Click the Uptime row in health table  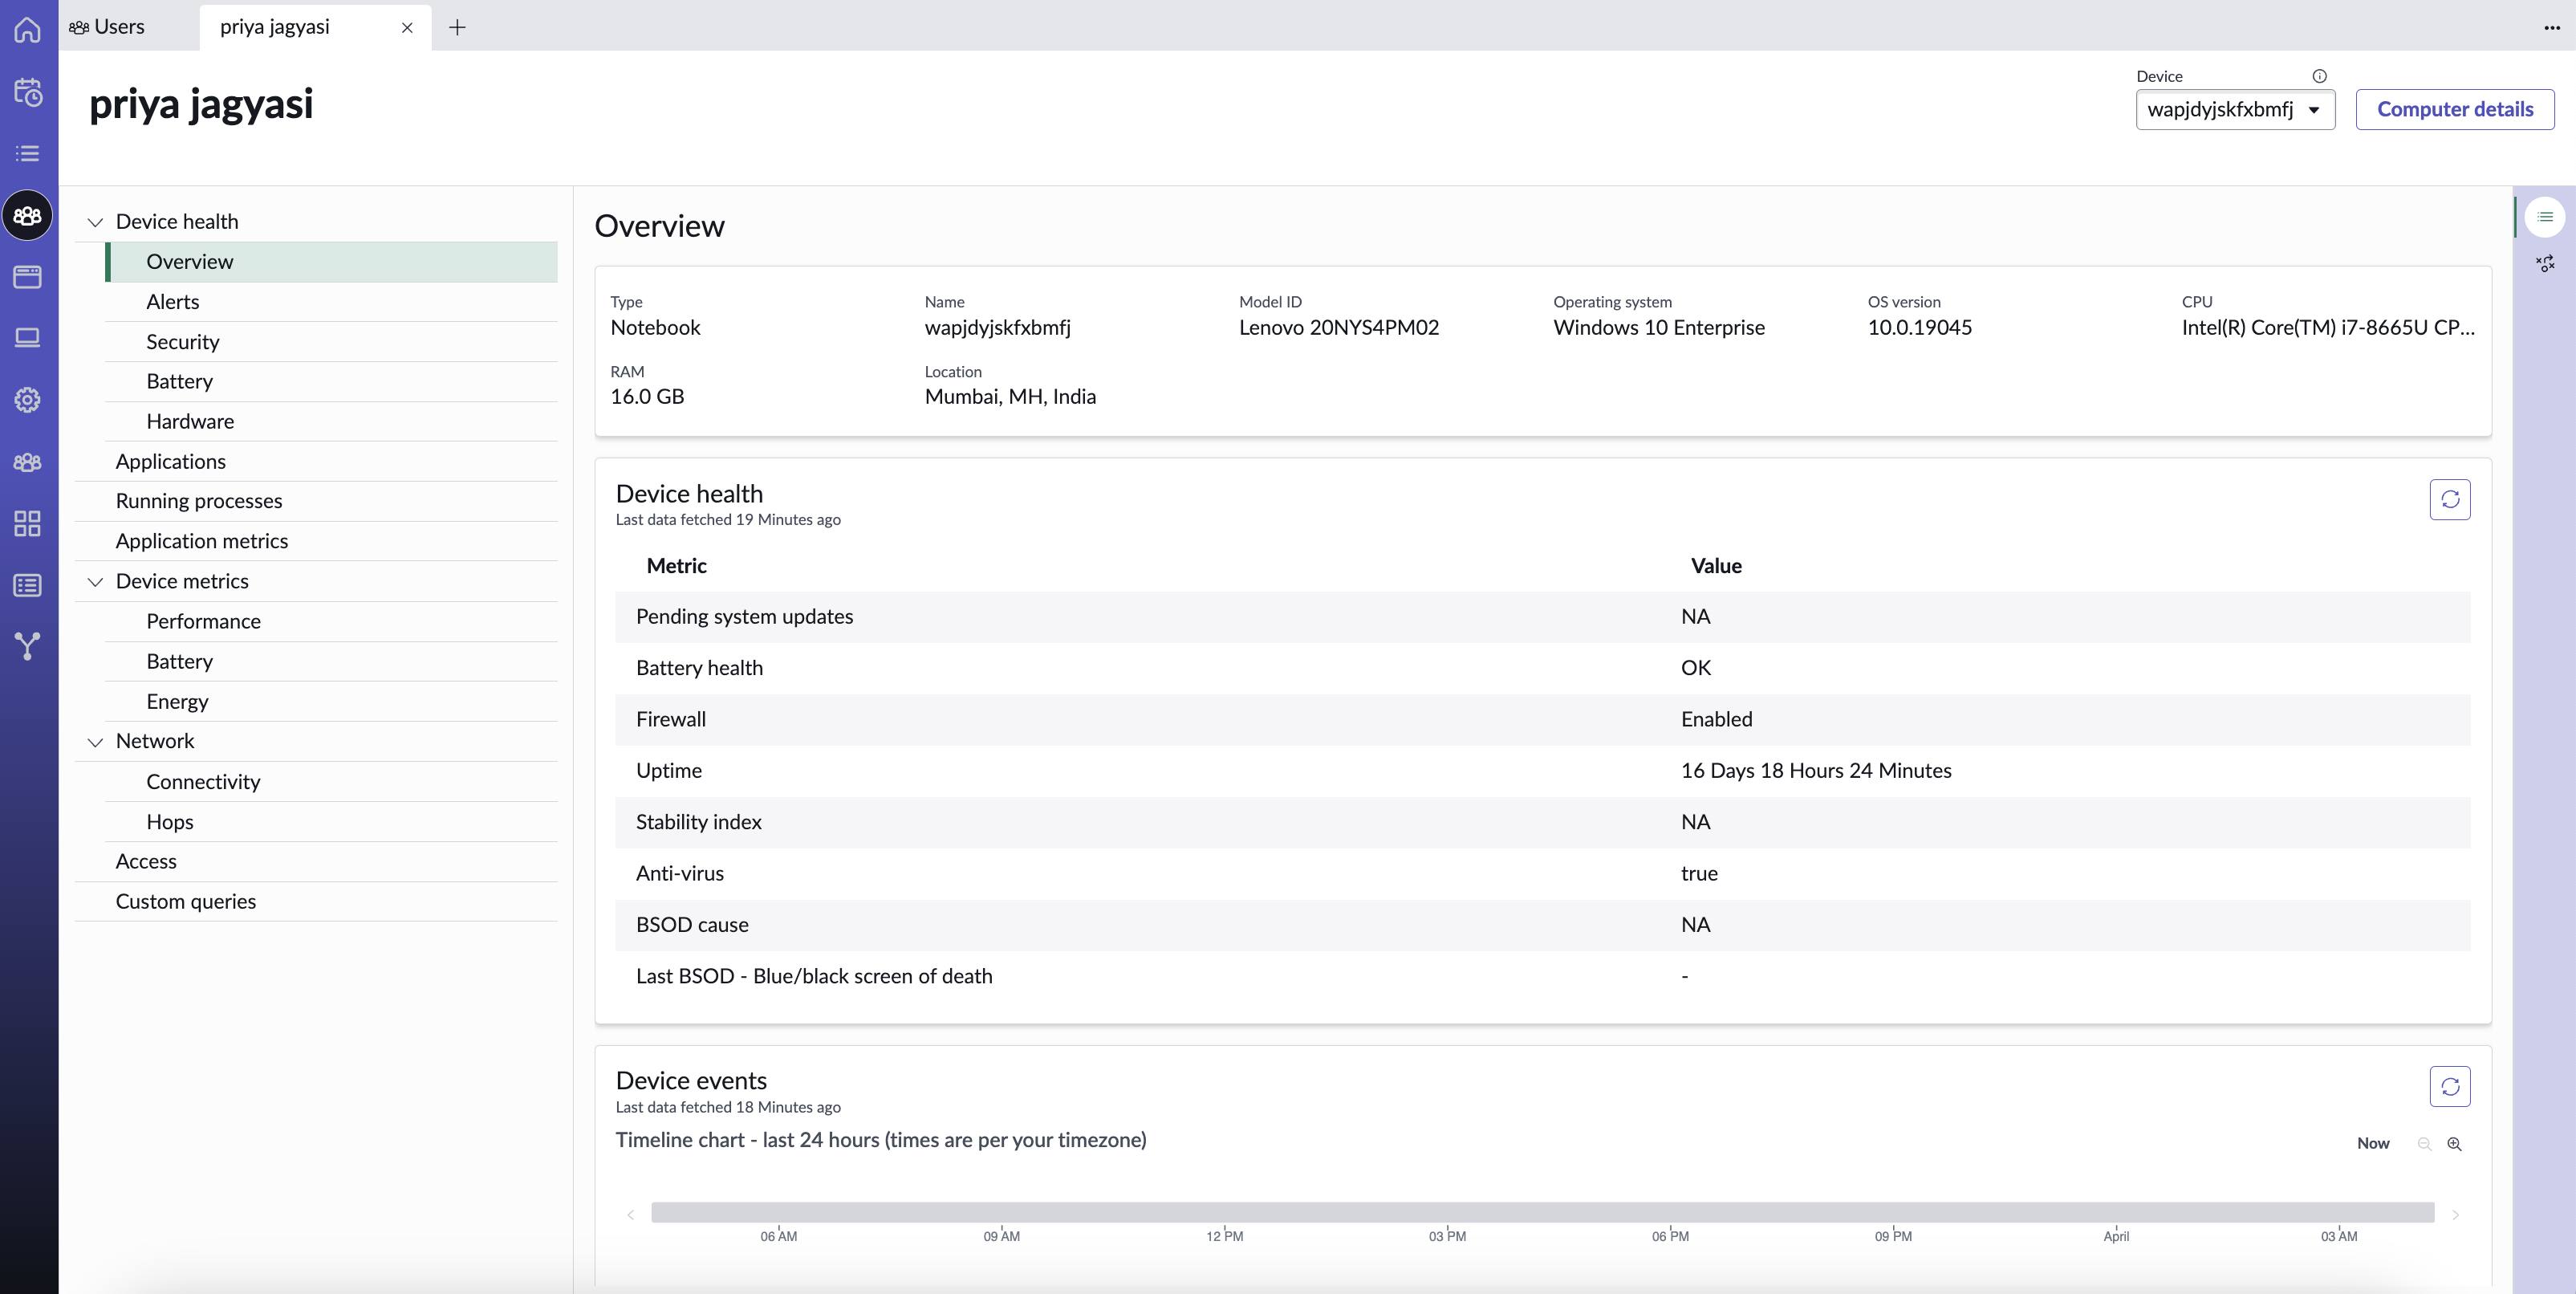point(1542,771)
